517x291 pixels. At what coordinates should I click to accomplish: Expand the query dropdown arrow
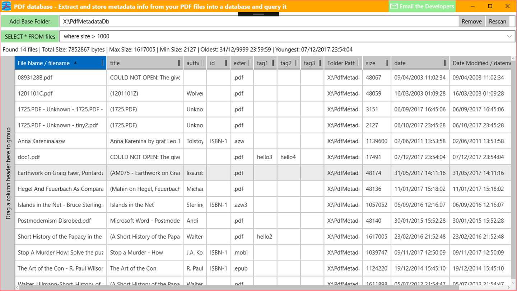509,36
